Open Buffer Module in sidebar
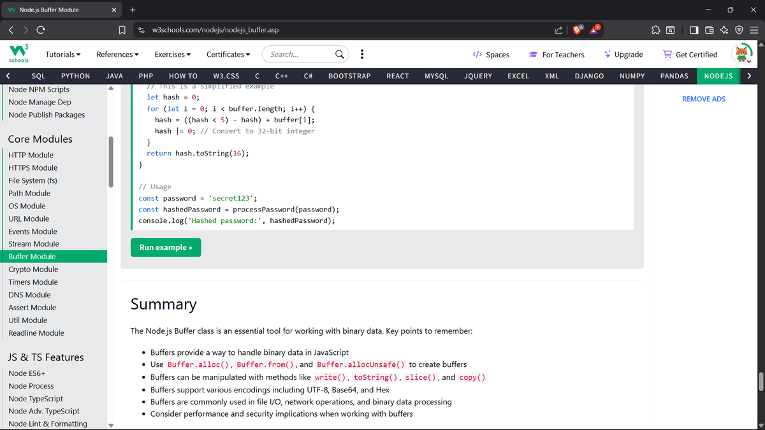Viewport: 765px width, 430px height. point(54,257)
